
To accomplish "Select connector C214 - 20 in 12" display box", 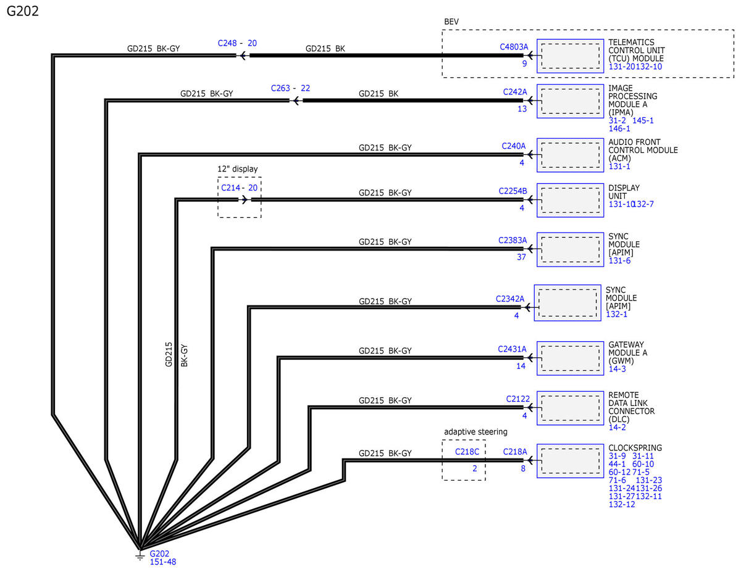I will coord(240,188).
